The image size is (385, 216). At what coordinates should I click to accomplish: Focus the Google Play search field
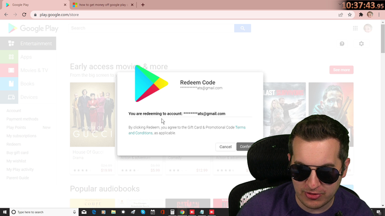click(x=152, y=28)
